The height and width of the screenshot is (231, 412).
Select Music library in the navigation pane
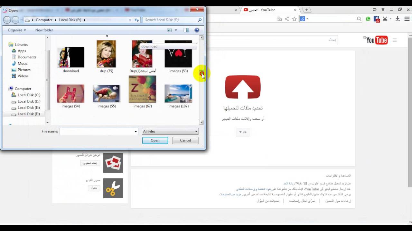click(23, 64)
